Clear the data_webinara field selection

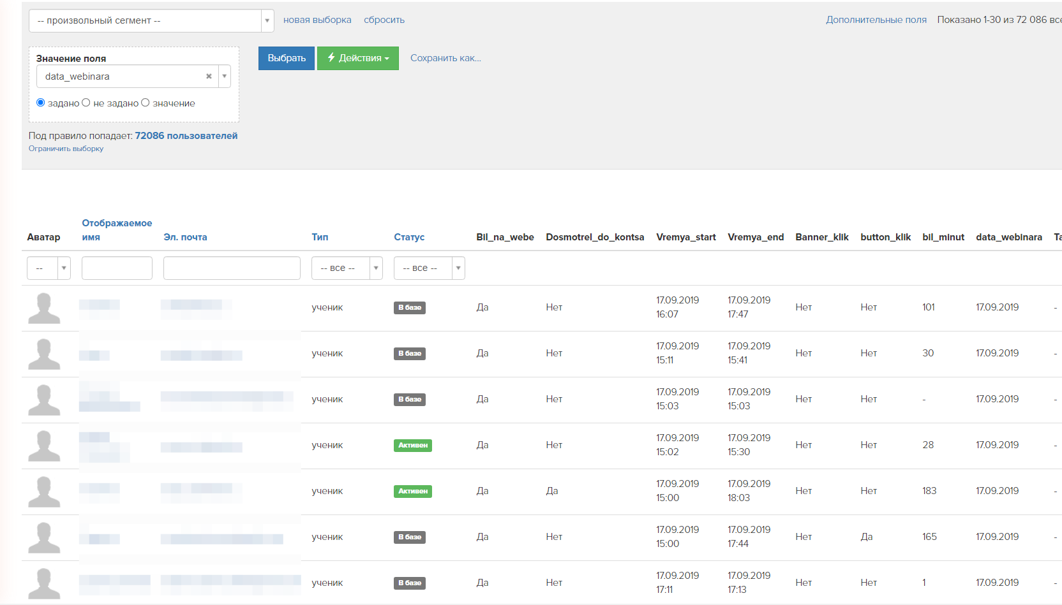point(209,77)
